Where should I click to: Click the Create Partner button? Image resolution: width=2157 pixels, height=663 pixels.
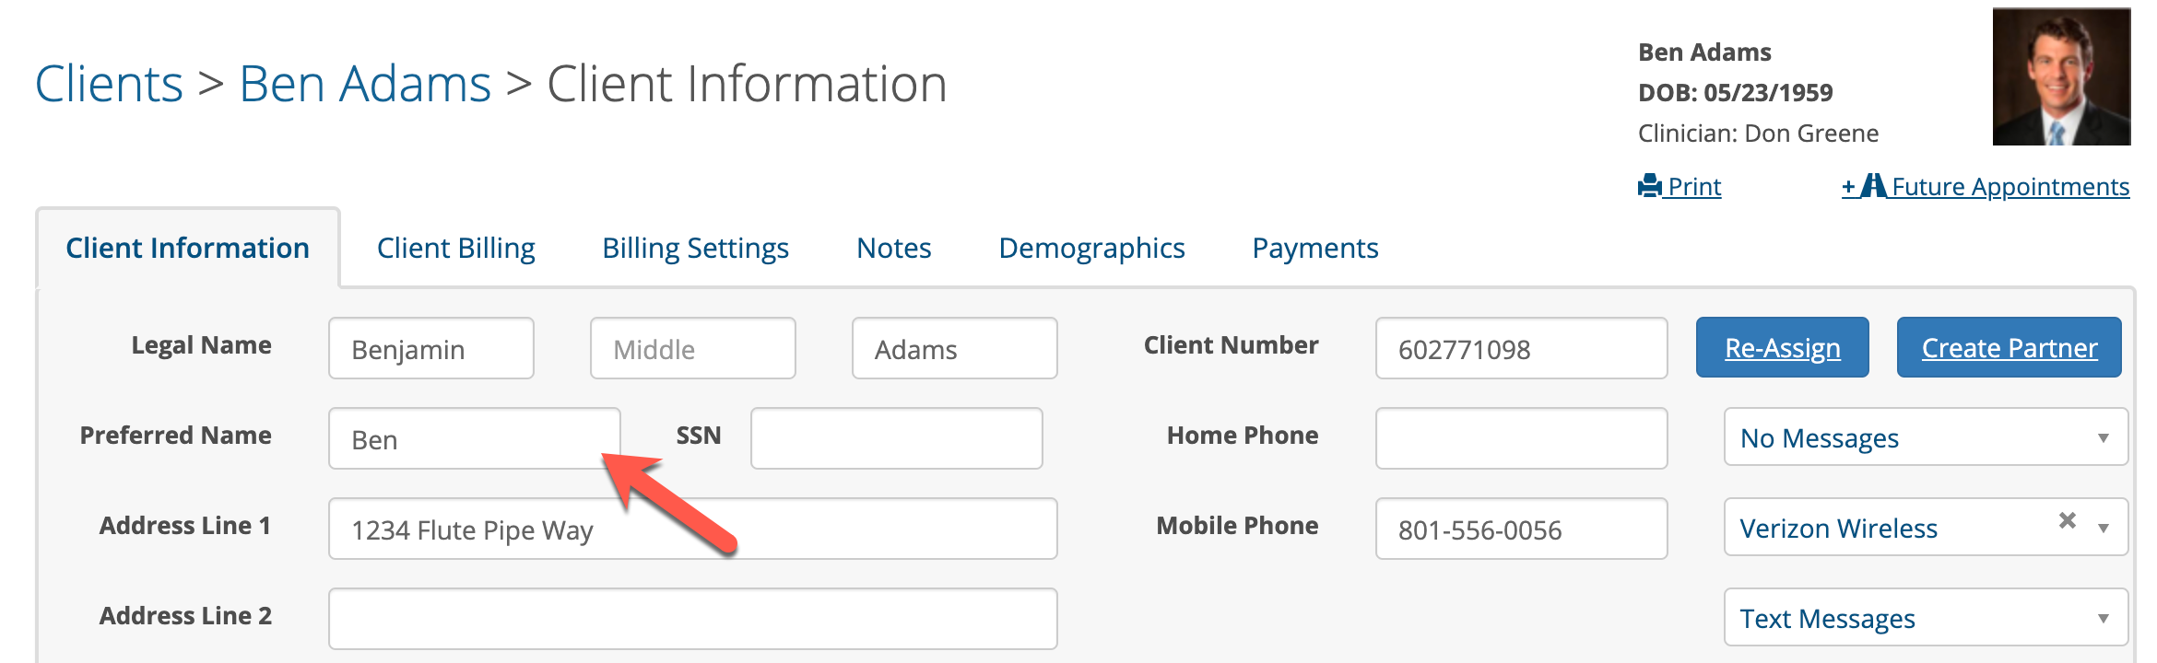click(x=2009, y=348)
